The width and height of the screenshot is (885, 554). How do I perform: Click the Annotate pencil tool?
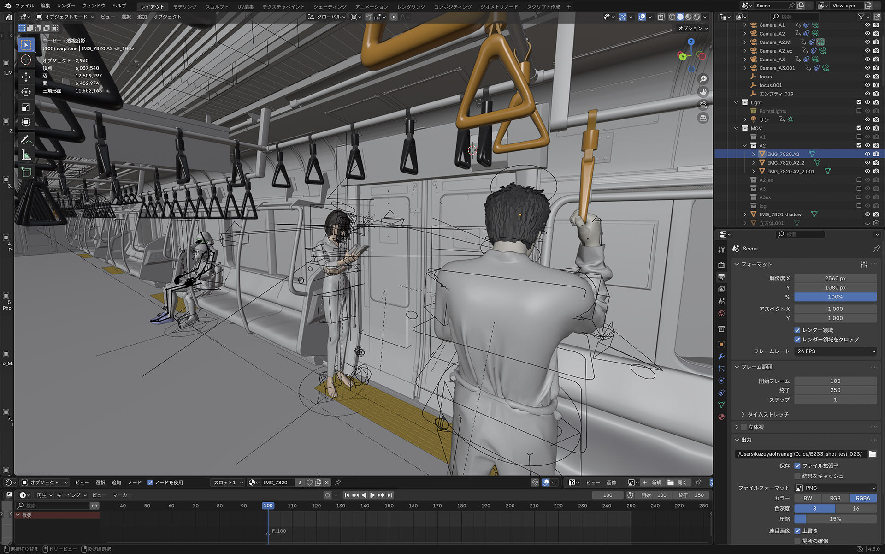click(26, 139)
